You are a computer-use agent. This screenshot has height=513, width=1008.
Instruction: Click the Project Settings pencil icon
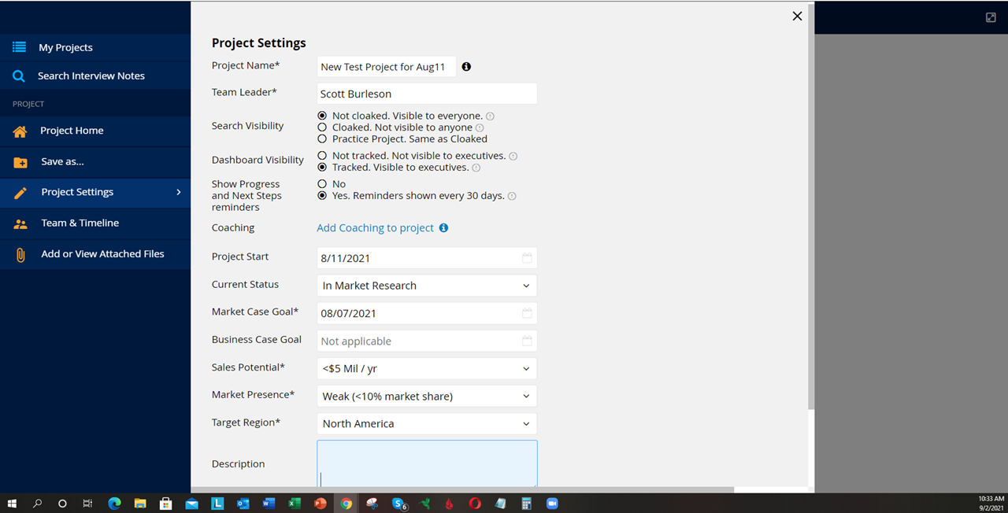pos(20,193)
